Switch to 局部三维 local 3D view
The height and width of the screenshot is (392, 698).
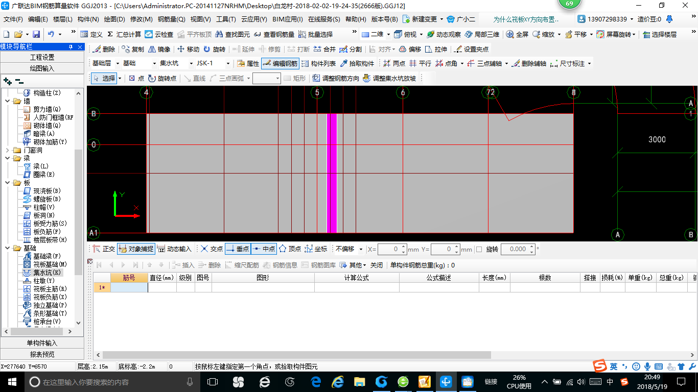point(482,34)
